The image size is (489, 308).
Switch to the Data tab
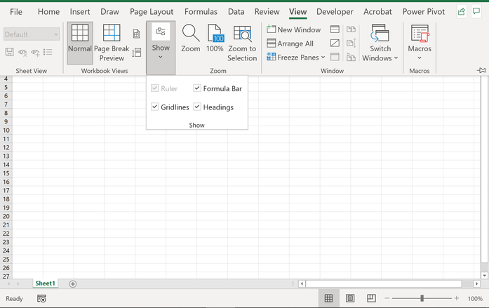point(236,12)
